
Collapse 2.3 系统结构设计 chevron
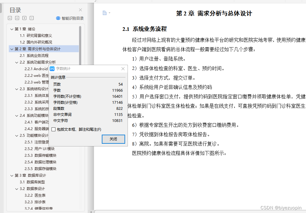coord(17,89)
